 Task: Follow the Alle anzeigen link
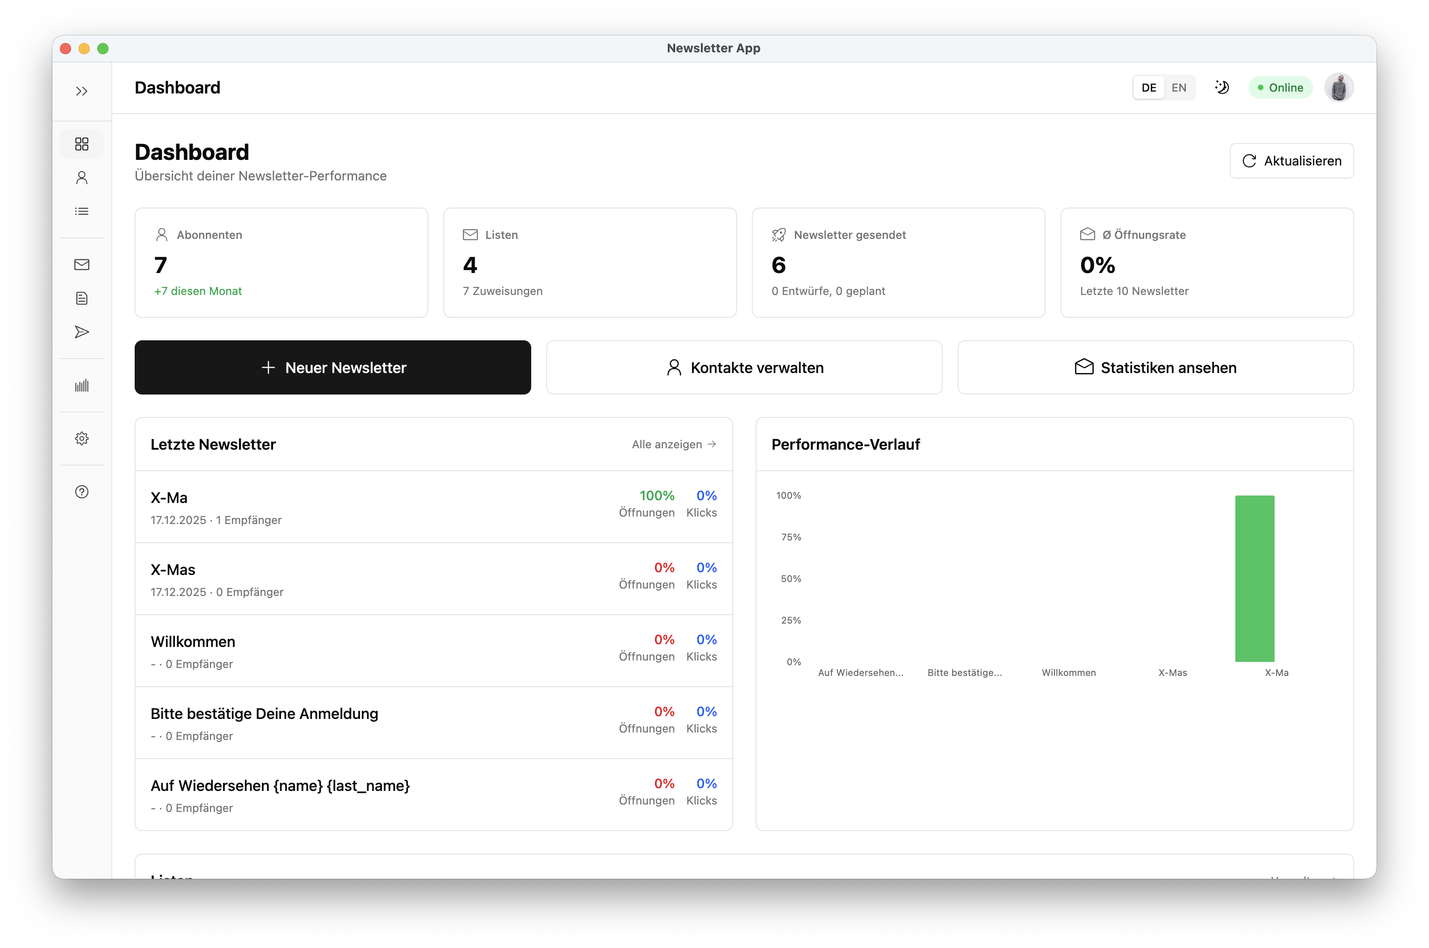[x=674, y=445]
